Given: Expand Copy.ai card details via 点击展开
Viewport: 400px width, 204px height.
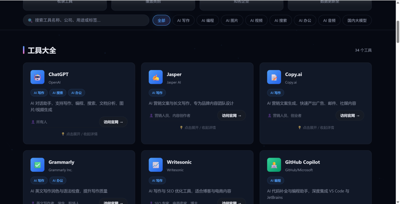Looking at the screenshot, I should (x=316, y=128).
